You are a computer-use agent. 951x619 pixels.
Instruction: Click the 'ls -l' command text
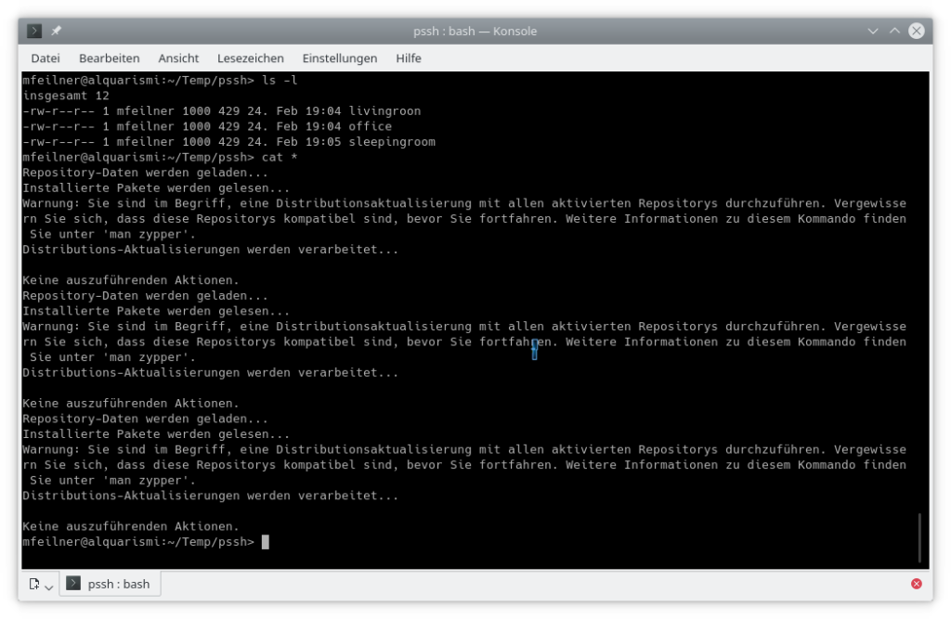click(280, 80)
